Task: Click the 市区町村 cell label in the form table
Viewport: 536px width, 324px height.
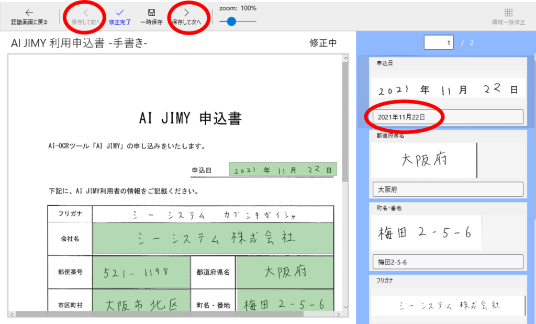Action: pos(70,305)
